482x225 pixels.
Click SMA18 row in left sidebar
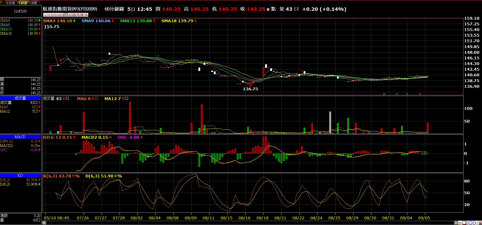coord(20,34)
